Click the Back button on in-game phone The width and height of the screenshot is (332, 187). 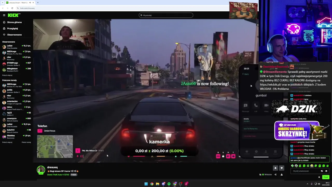(246, 74)
